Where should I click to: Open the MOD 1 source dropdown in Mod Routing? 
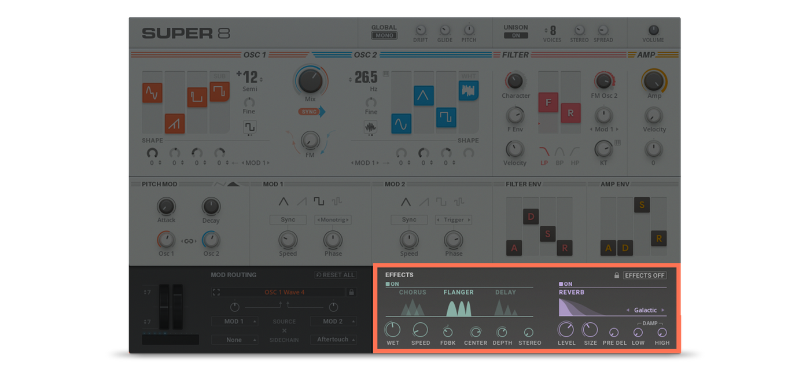(x=234, y=321)
